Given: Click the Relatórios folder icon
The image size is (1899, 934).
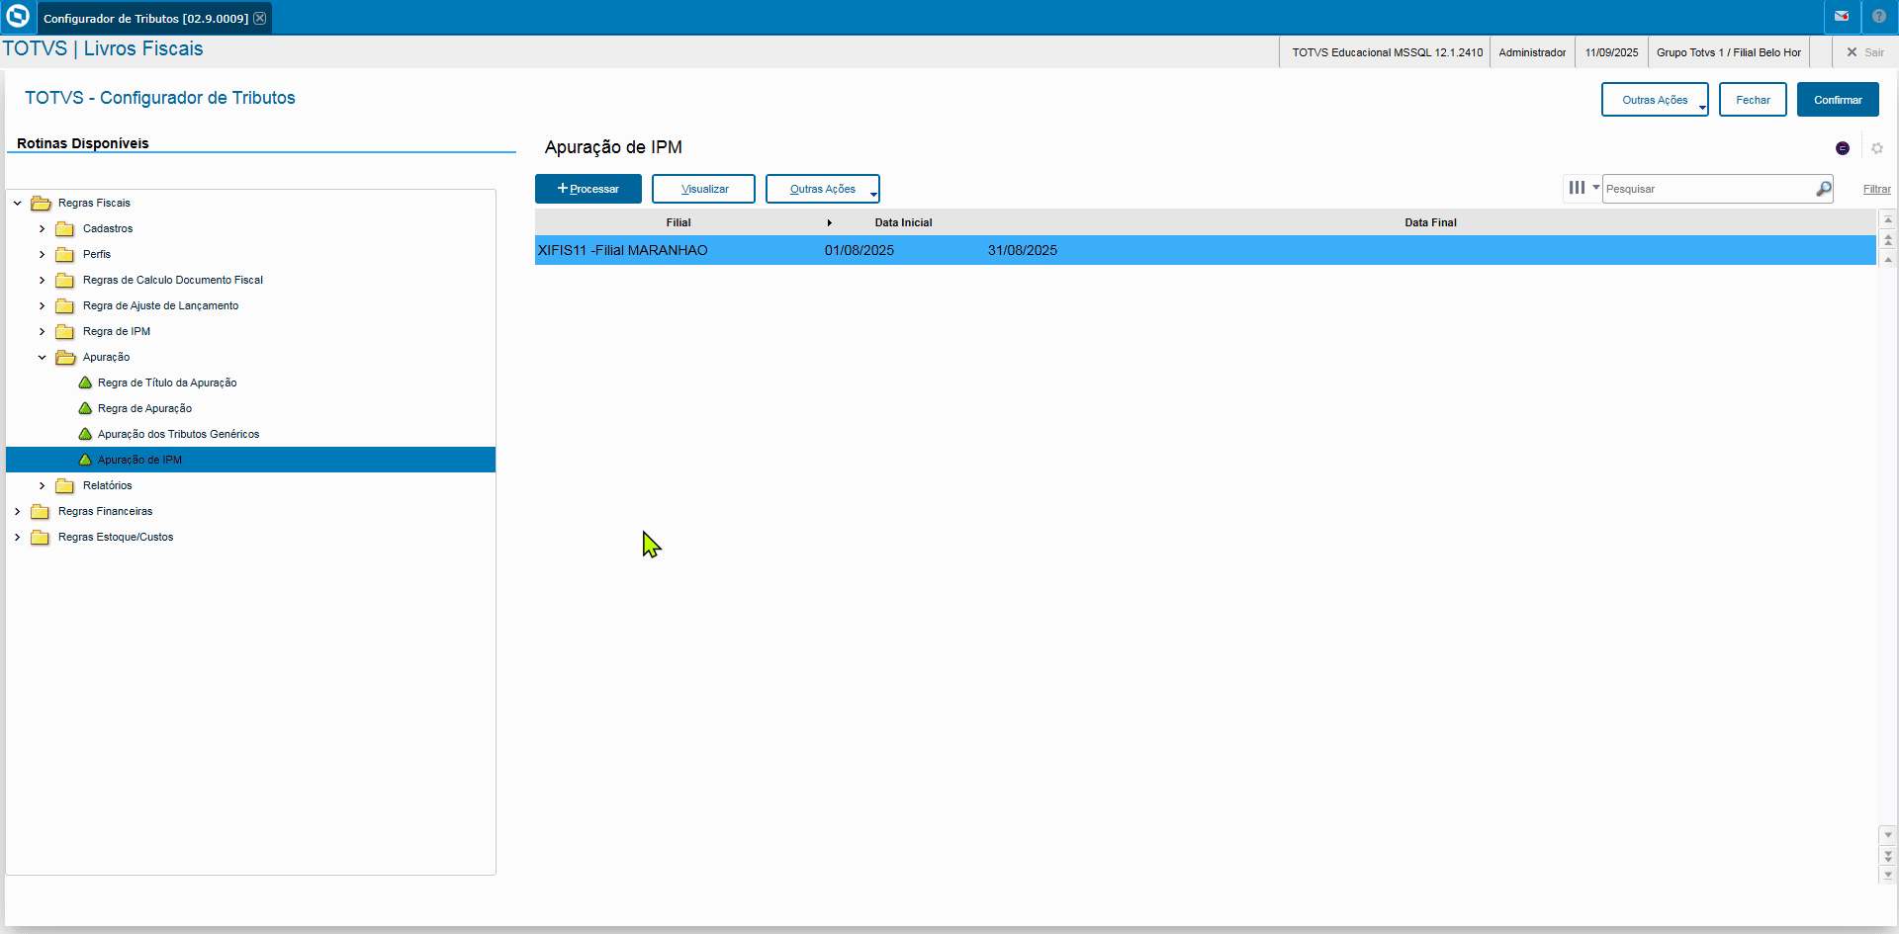Looking at the screenshot, I should [x=65, y=485].
